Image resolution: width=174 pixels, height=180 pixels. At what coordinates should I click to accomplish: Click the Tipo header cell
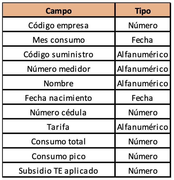click(x=143, y=10)
